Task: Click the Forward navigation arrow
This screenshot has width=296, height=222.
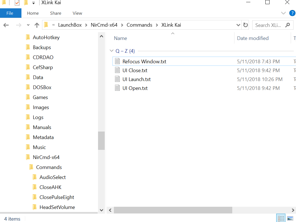Action: coord(19,25)
